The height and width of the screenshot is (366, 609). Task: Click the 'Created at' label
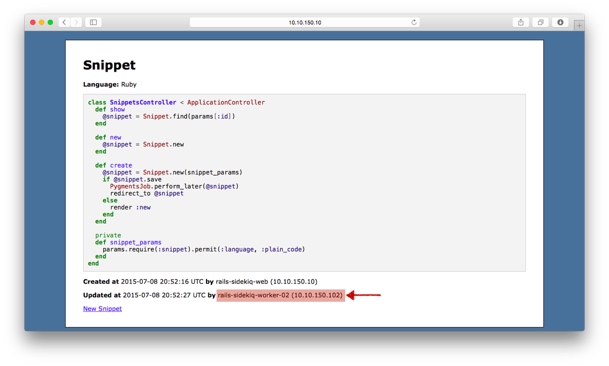[x=101, y=282]
